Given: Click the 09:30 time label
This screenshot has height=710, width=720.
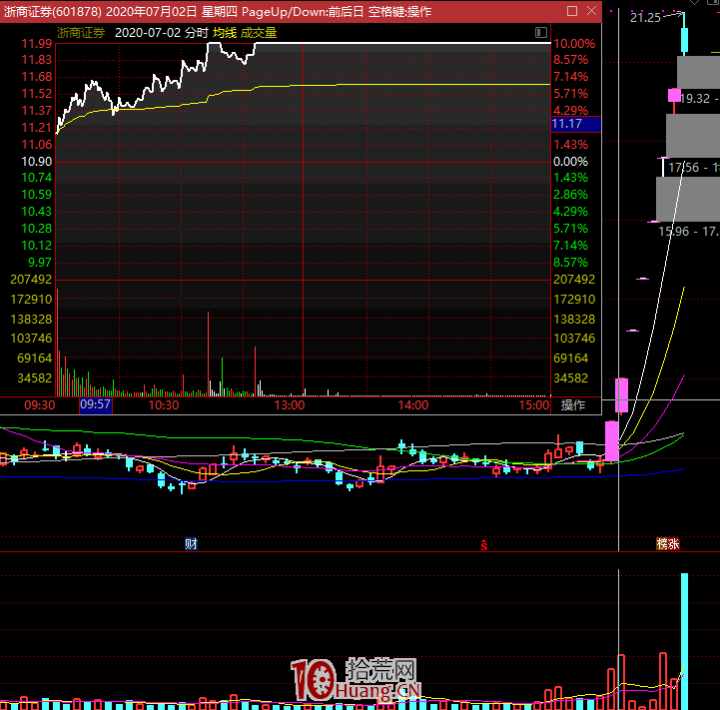Looking at the screenshot, I should (x=40, y=405).
